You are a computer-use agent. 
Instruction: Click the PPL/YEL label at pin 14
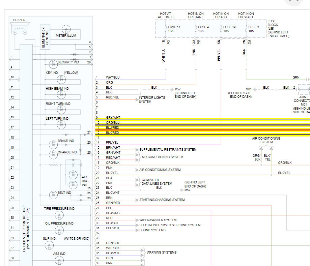click(112, 143)
